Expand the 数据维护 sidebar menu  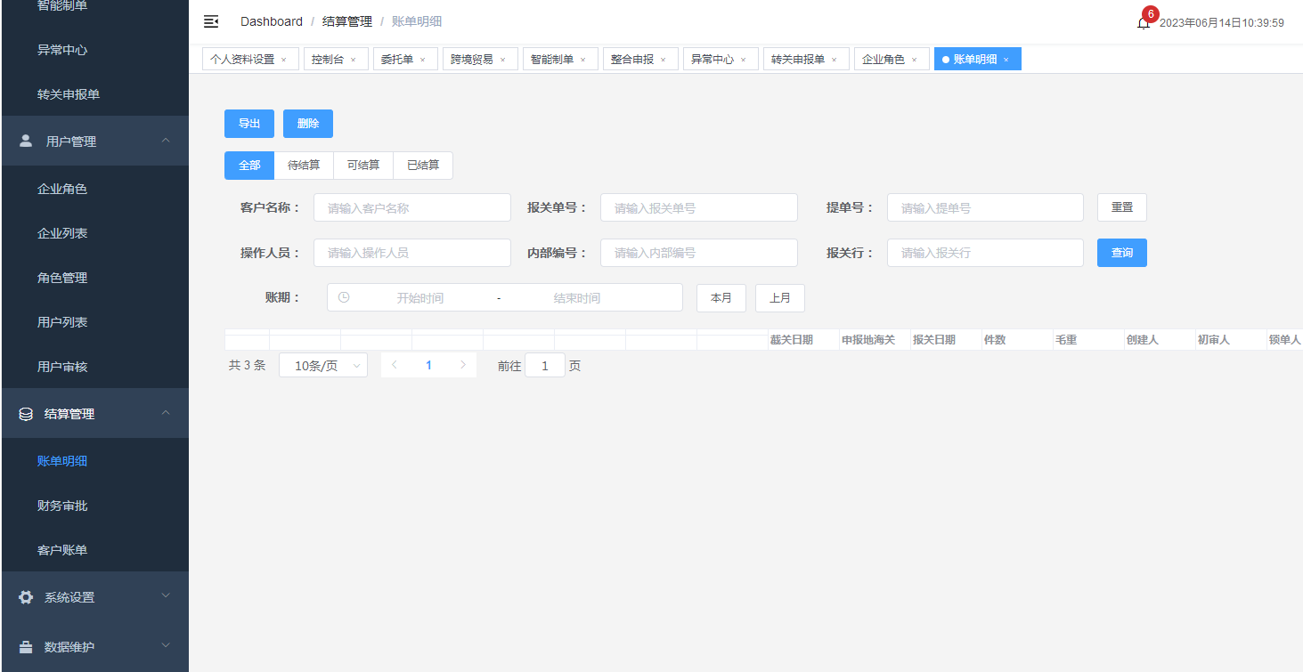(x=95, y=647)
